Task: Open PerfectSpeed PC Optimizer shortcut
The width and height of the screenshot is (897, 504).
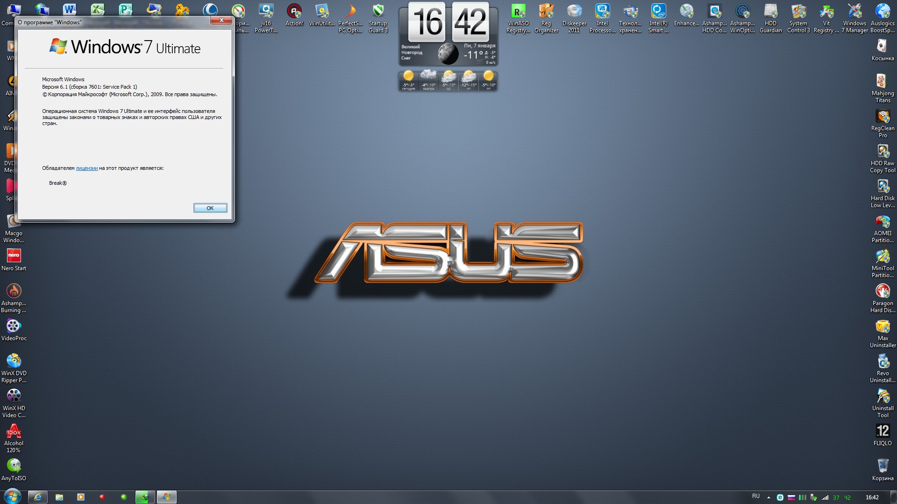Action: [350, 19]
